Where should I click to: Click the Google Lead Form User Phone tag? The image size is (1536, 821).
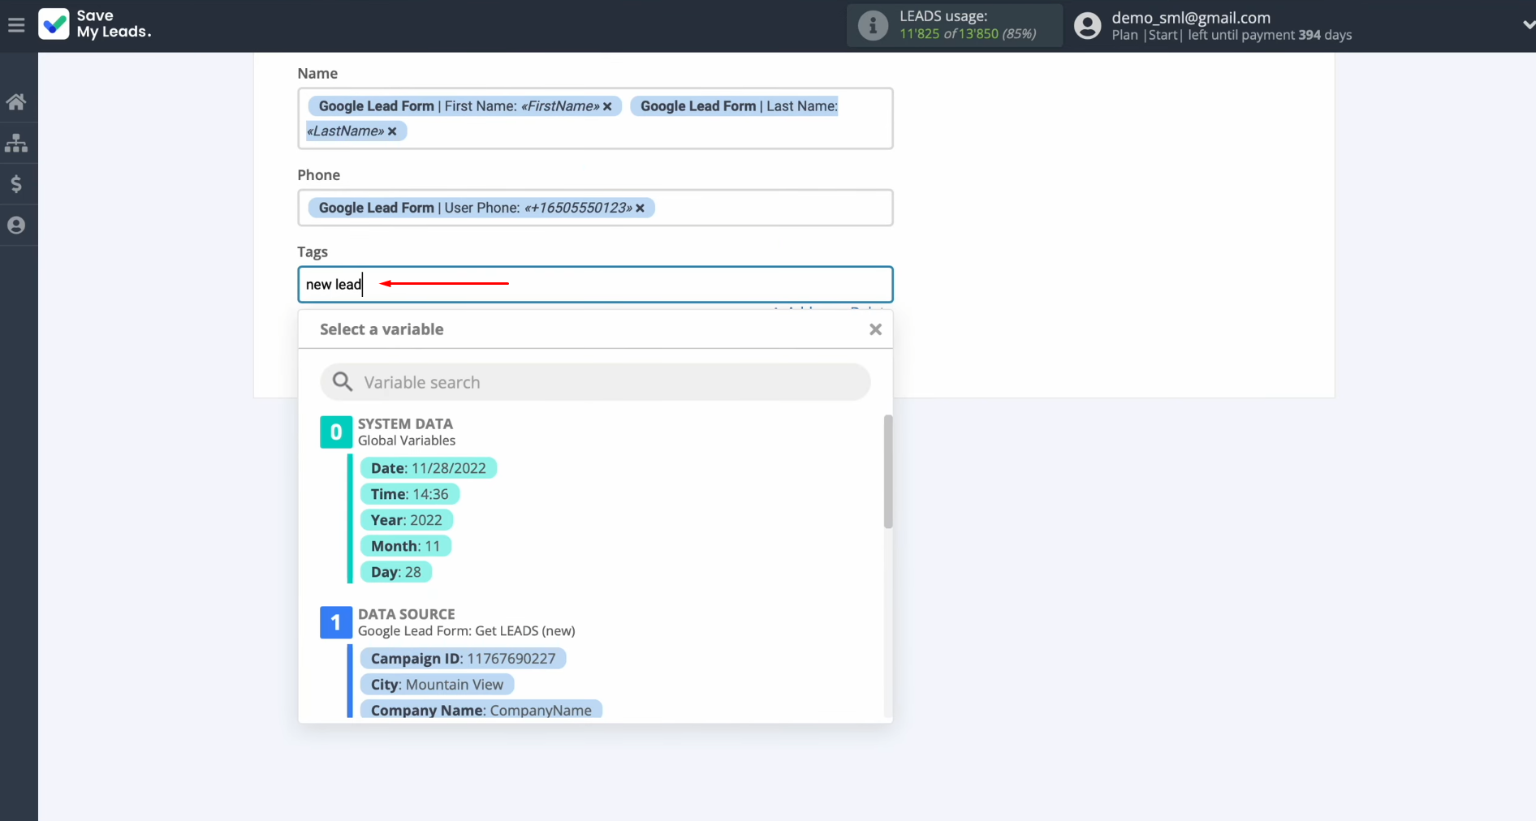(481, 208)
